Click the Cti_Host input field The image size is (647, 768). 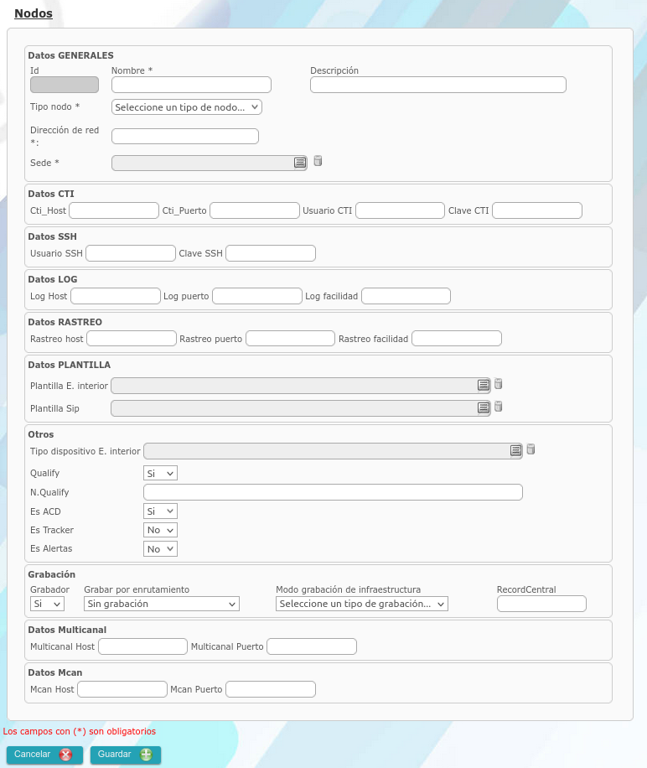tap(114, 210)
